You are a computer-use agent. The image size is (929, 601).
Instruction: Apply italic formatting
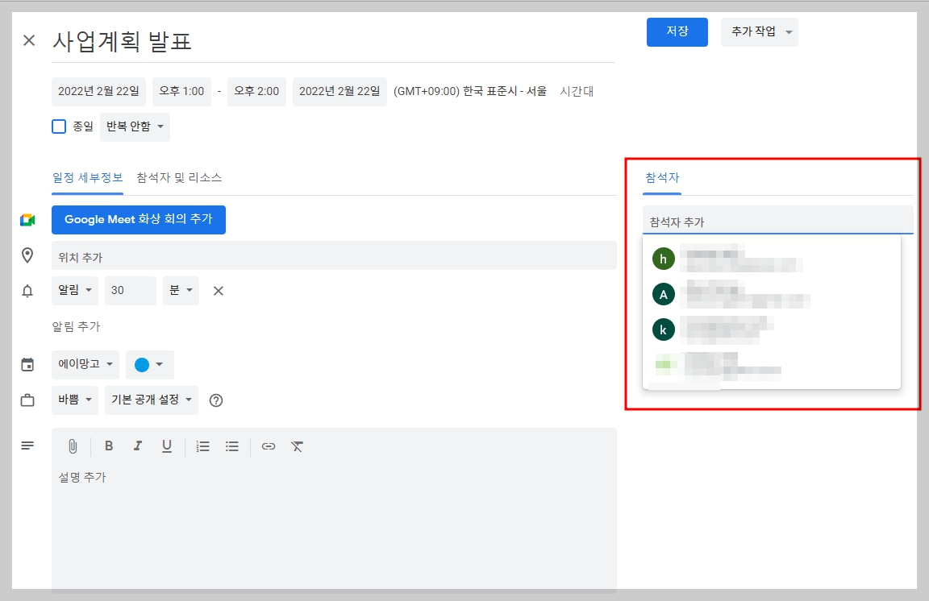click(x=138, y=446)
